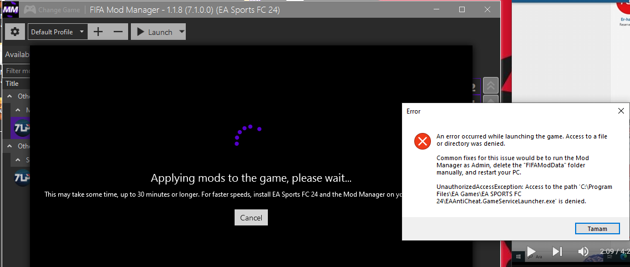
Task: Mute the video volume speaker icon
Action: (583, 251)
